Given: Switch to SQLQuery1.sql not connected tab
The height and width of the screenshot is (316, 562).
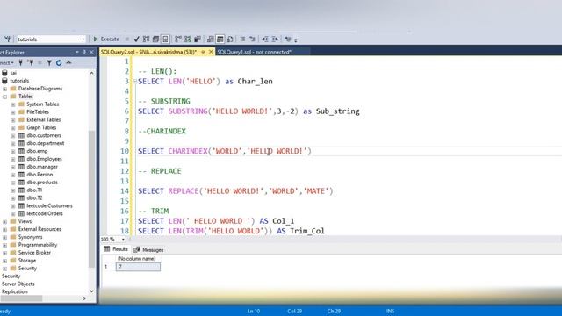Looking at the screenshot, I should pyautogui.click(x=254, y=52).
